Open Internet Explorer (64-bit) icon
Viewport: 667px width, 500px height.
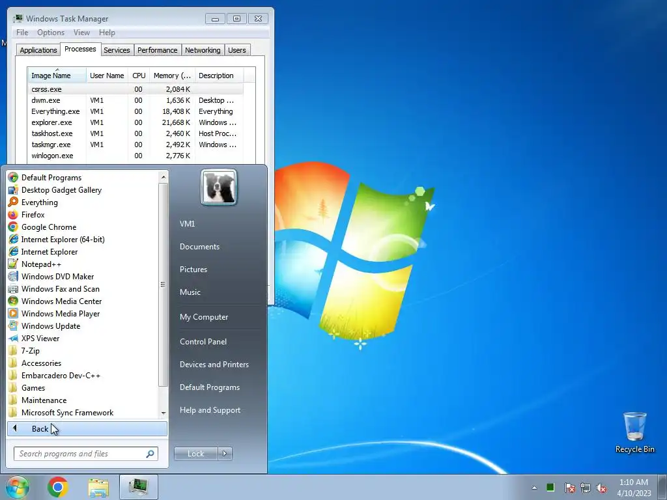coord(13,240)
